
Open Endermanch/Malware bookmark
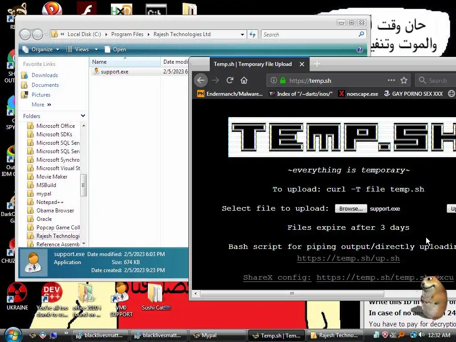click(230, 94)
